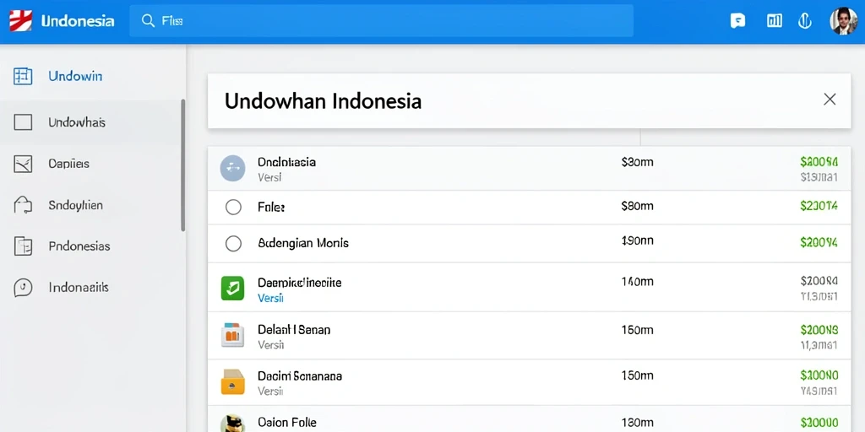Open Oapiies in the sidebar
The image size is (865, 432).
pyautogui.click(x=69, y=164)
